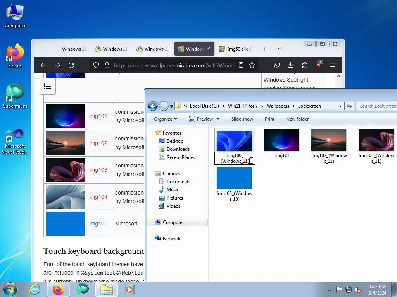Click the img101 thumbnail in the wiki table
397x297 pixels.
point(66,116)
